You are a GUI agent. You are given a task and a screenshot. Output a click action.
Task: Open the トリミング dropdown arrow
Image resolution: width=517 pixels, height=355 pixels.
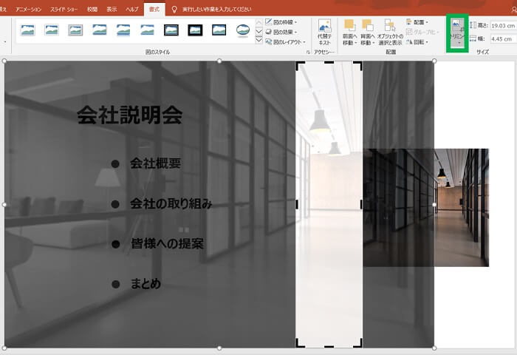458,44
